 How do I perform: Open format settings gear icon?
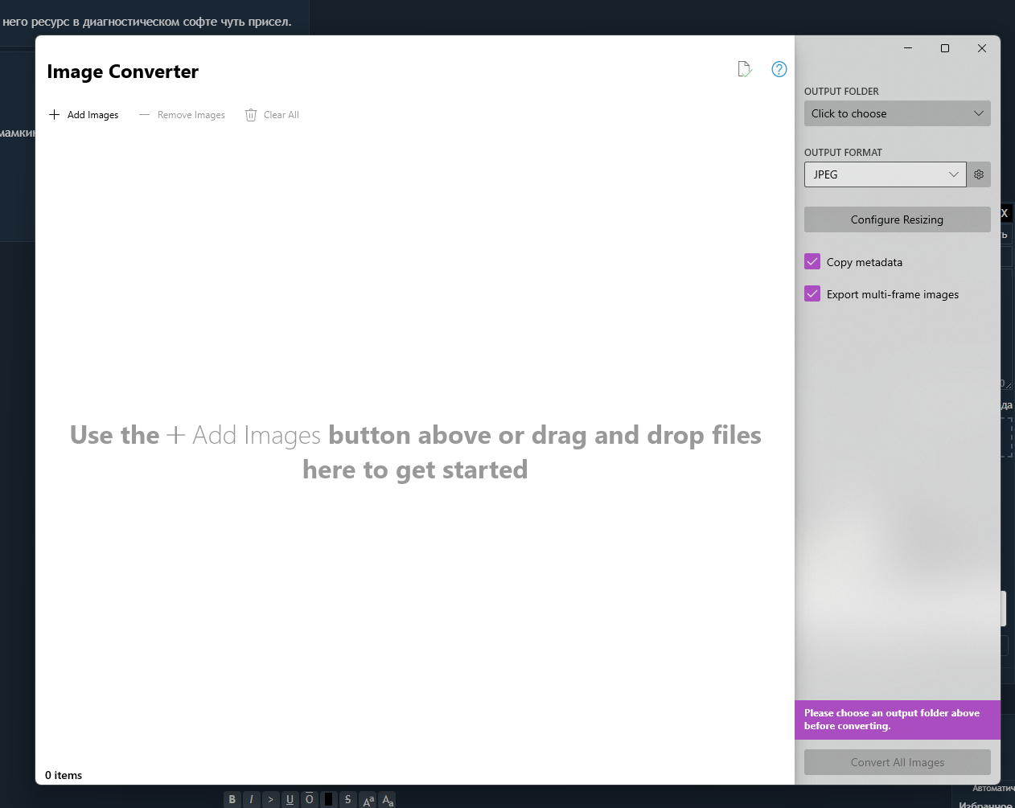[978, 174]
